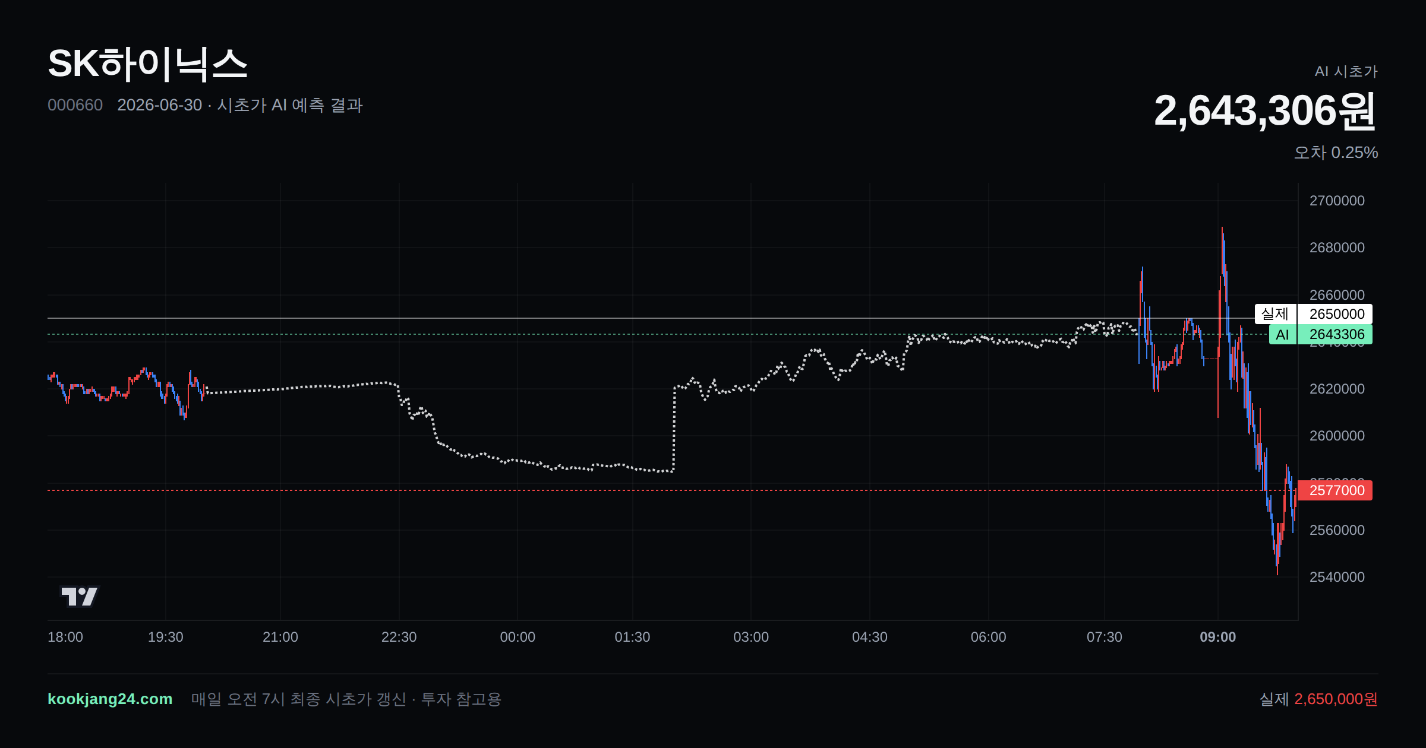Click the predicted price 2,643,306원
Viewport: 1426px width, 748px height.
coord(1265,111)
